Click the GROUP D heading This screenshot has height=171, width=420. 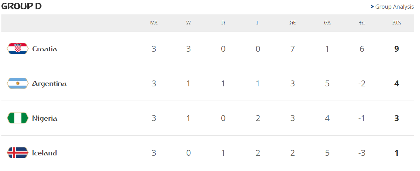(x=22, y=6)
